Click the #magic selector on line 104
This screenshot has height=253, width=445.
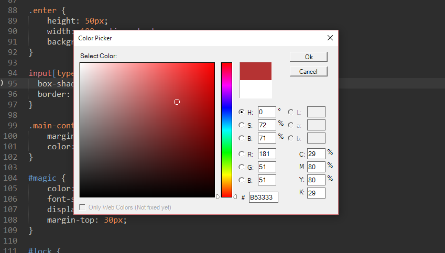pos(42,178)
